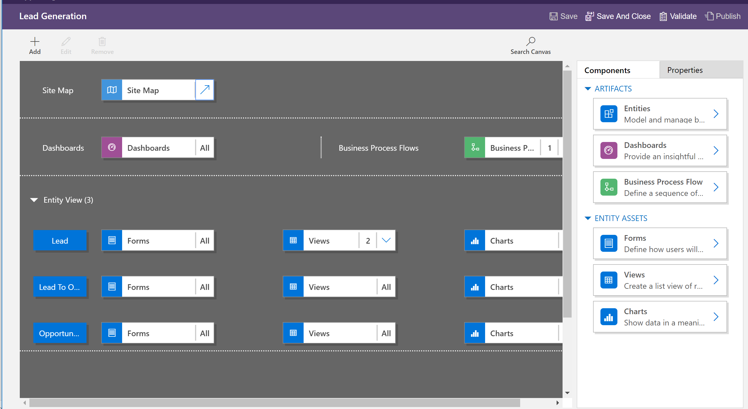
Task: Select the purple Dashboards tile icon on canvas
Action: (112, 148)
